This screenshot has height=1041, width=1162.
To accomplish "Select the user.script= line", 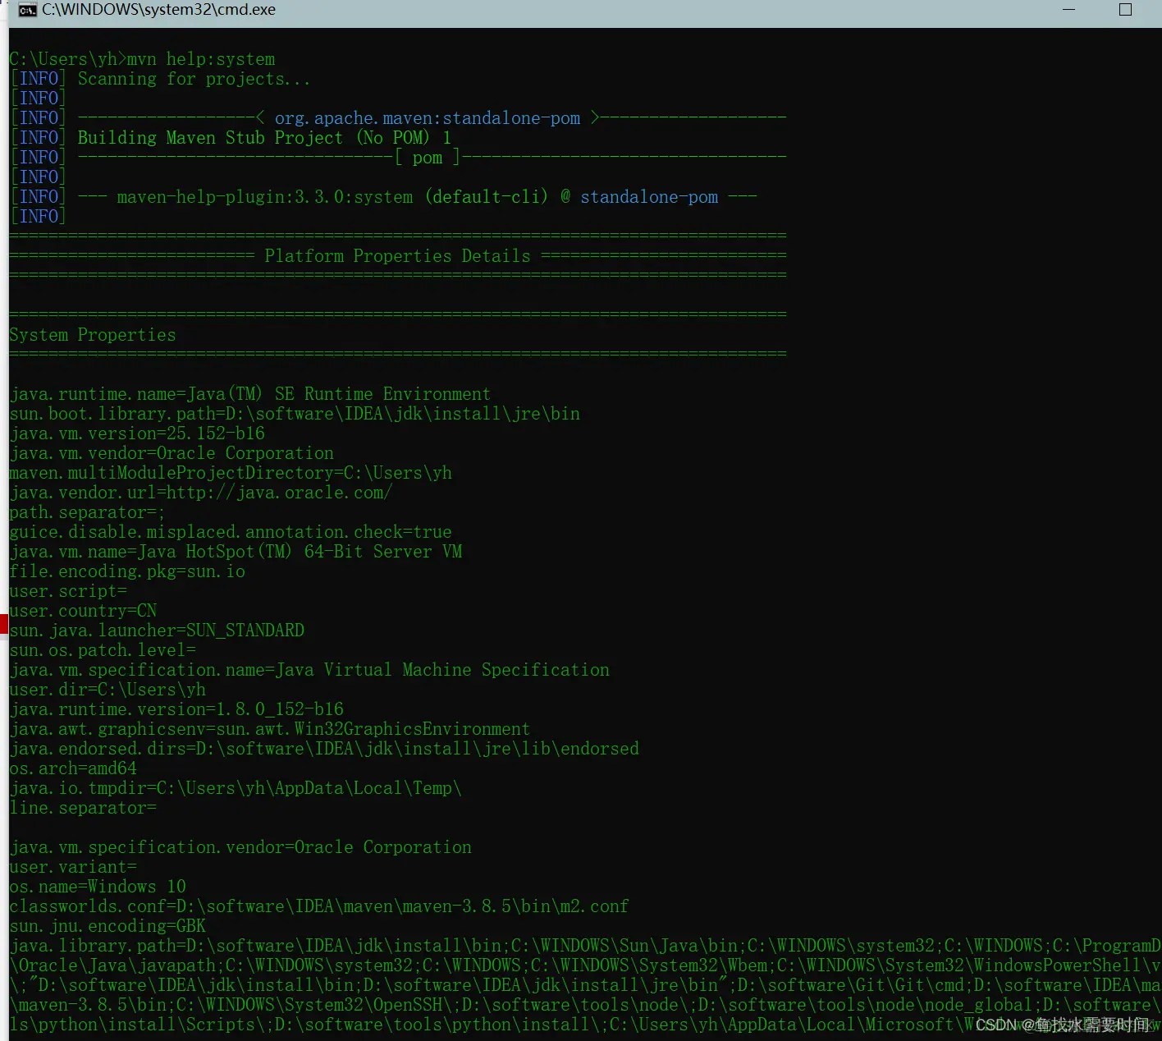I will (68, 591).
